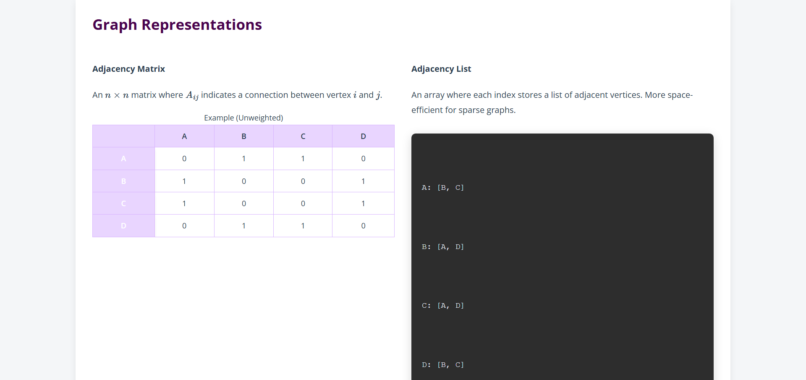Click the "C: [A, D]" code line
This screenshot has height=380, width=806.
[442, 306]
